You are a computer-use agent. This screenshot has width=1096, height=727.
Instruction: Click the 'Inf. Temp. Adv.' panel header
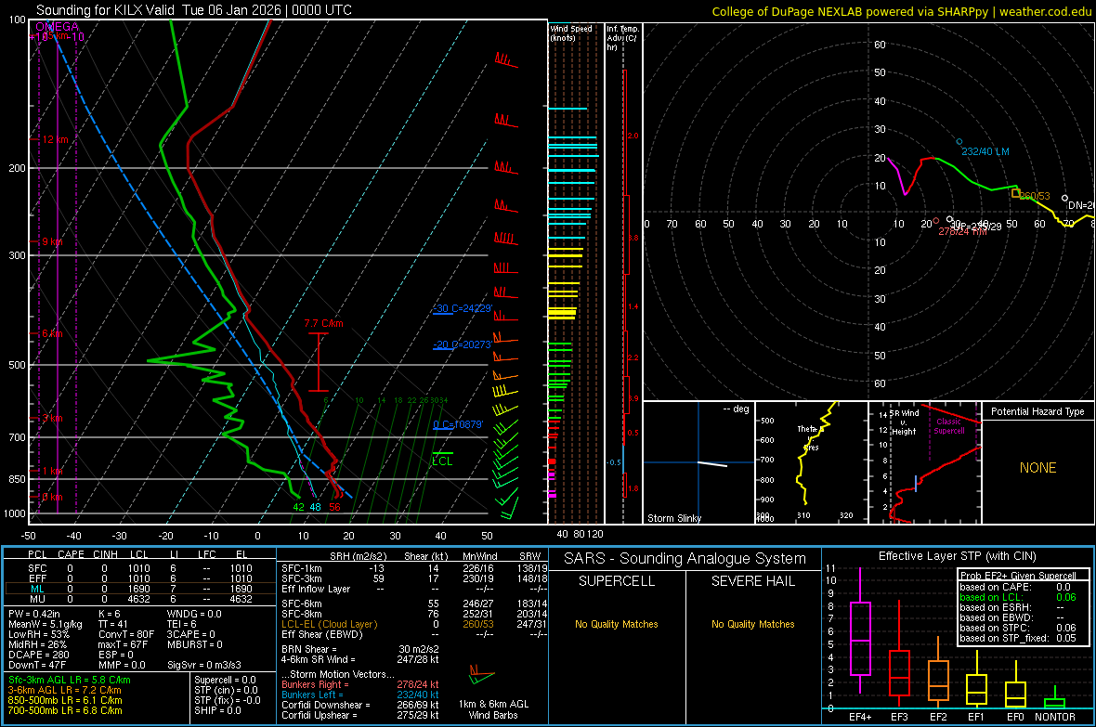[x=622, y=38]
